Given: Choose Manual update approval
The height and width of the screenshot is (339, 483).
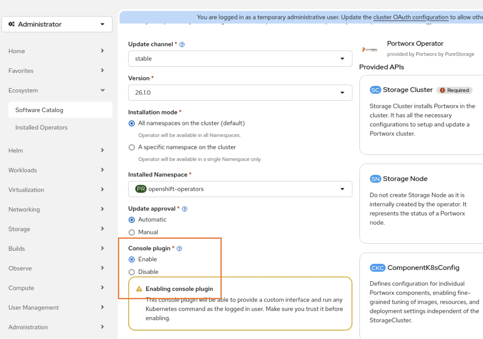Looking at the screenshot, I should click(x=132, y=232).
